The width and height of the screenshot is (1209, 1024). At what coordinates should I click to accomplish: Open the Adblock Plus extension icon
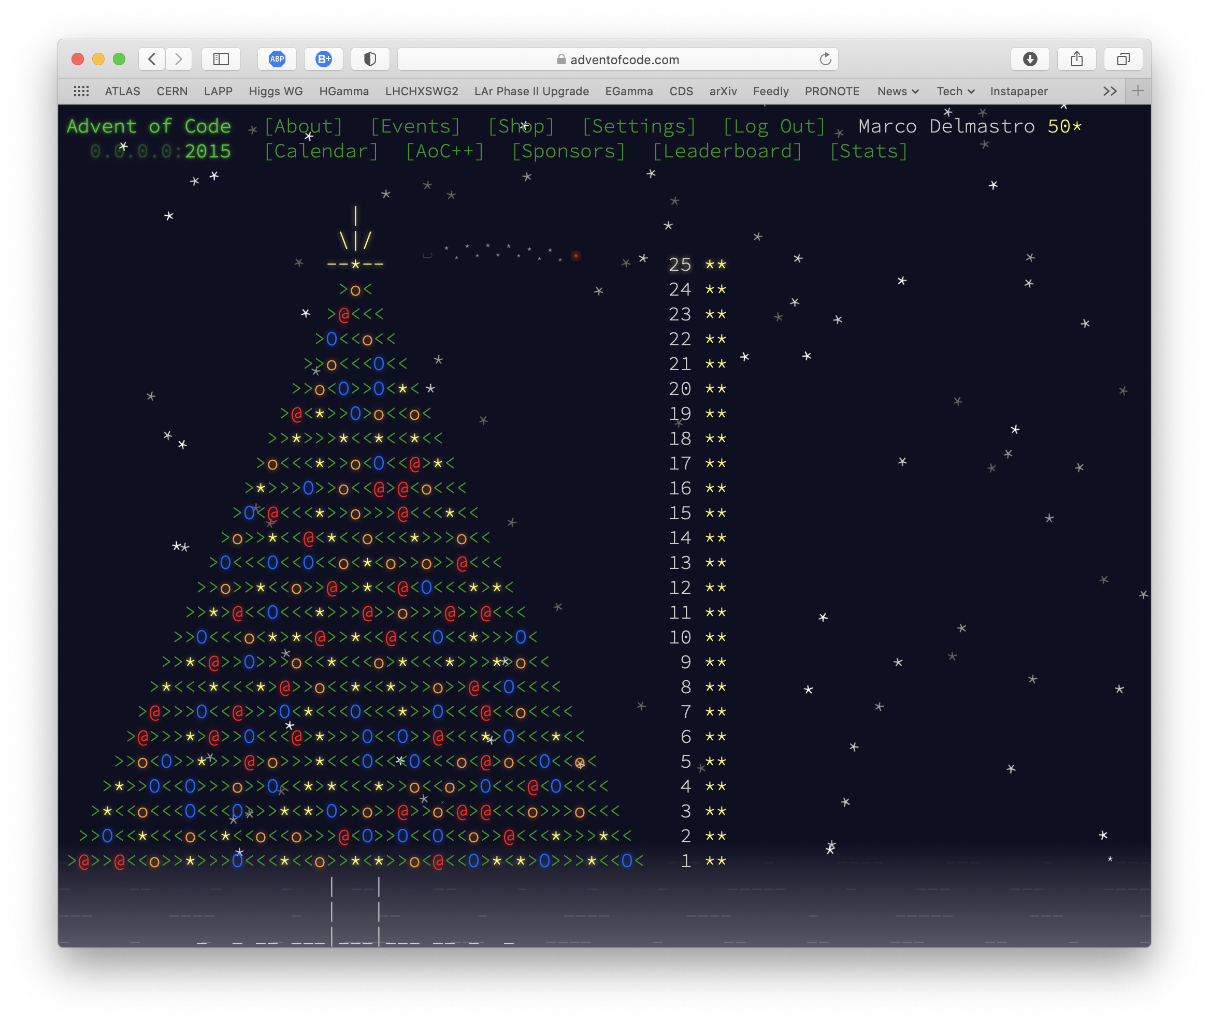[277, 59]
